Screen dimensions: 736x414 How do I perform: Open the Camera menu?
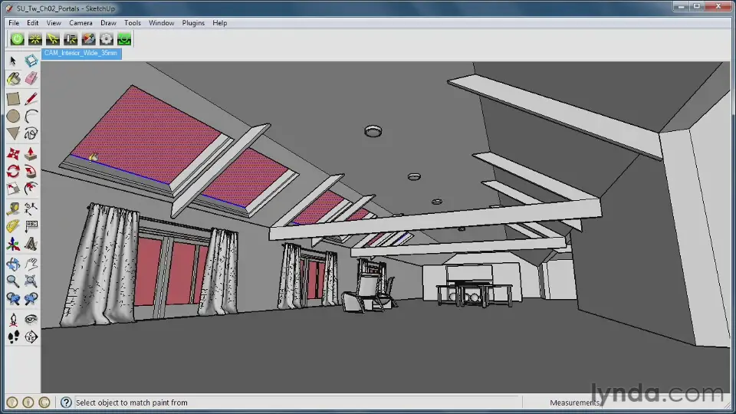(80, 23)
